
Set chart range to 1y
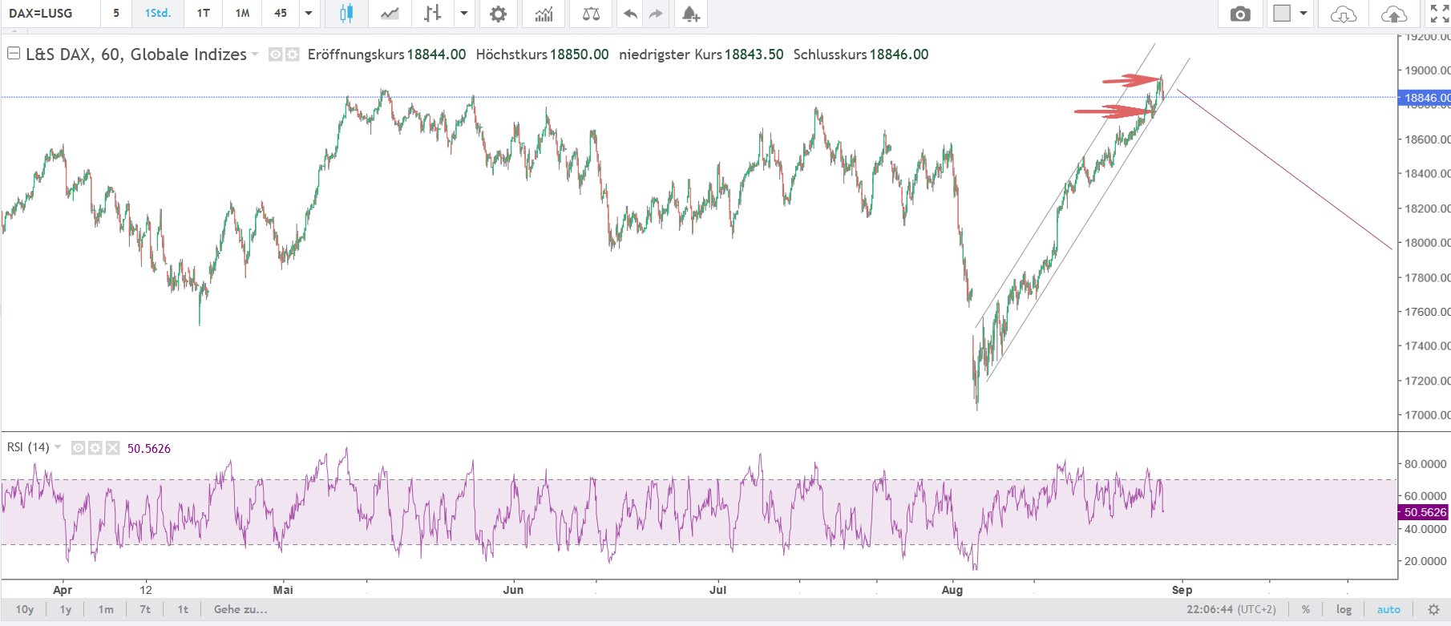click(66, 609)
